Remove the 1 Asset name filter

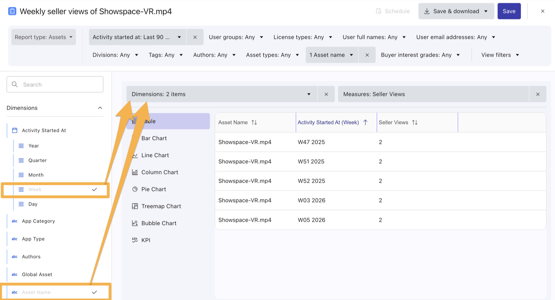point(367,55)
